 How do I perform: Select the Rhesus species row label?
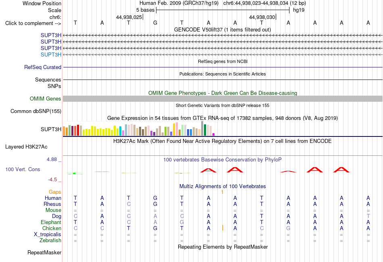(52, 204)
